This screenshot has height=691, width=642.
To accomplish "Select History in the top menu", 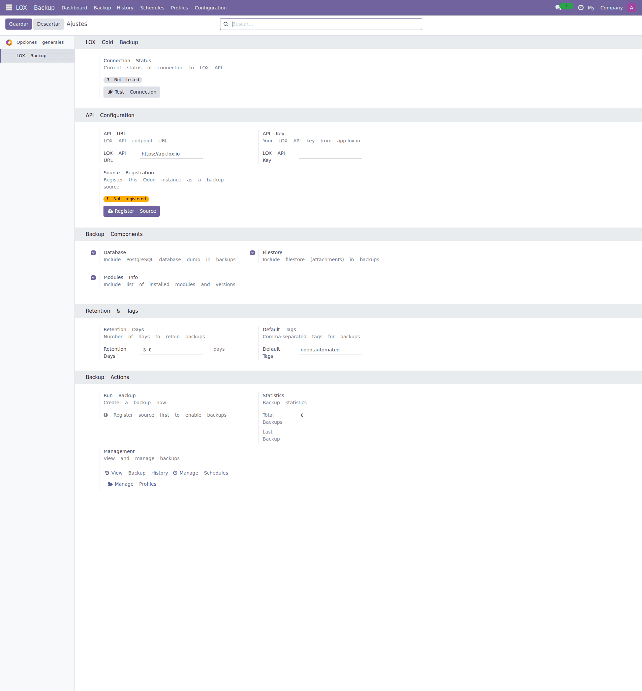I will pyautogui.click(x=125, y=7).
